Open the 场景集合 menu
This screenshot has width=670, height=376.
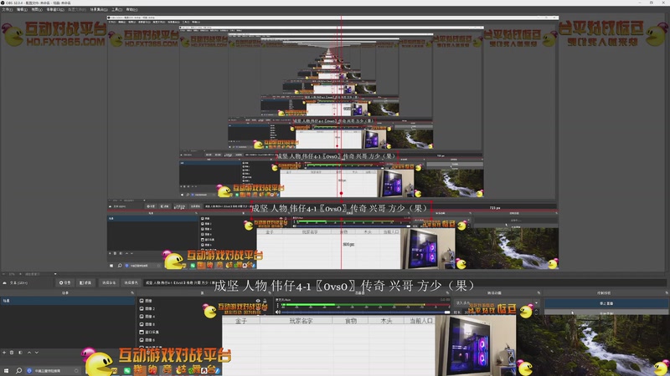tap(99, 9)
